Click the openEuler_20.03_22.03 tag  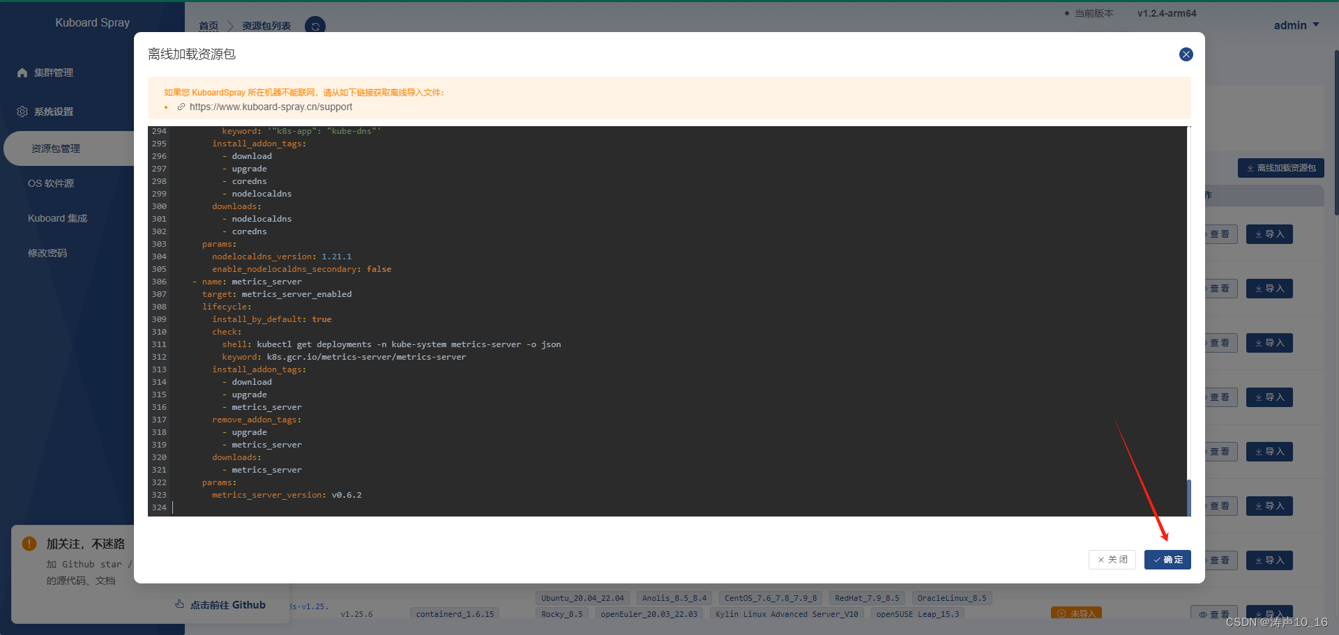click(649, 614)
